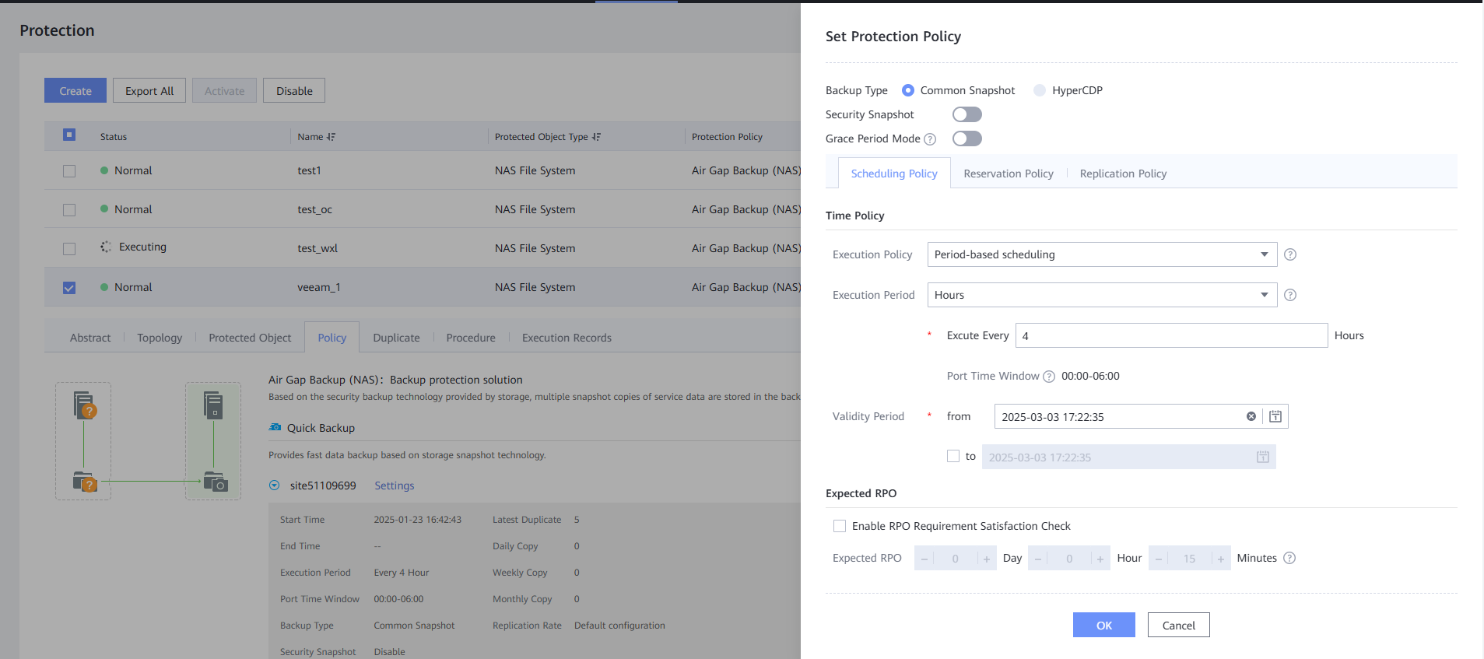Click the Excute Every hours input field
This screenshot has width=1484, height=659.
tap(1171, 335)
